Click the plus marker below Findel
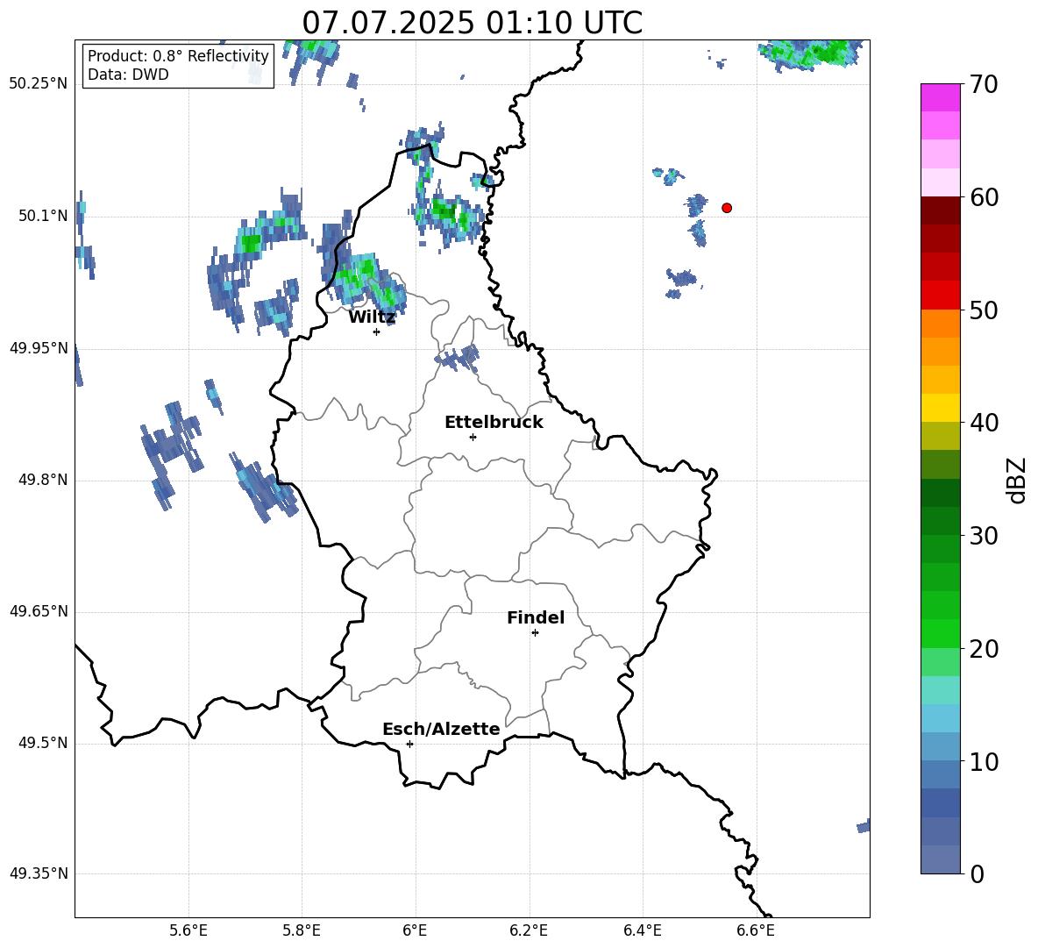The image size is (1038, 948). click(535, 633)
